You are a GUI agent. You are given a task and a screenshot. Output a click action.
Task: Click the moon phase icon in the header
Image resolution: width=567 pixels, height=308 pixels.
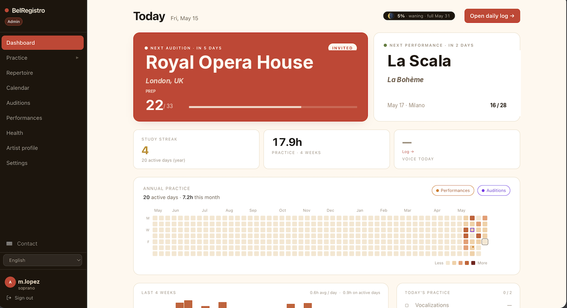click(x=391, y=16)
